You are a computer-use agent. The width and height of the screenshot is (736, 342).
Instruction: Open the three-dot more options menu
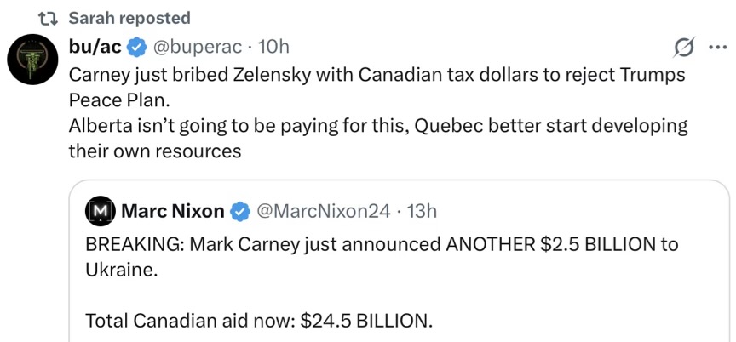718,46
